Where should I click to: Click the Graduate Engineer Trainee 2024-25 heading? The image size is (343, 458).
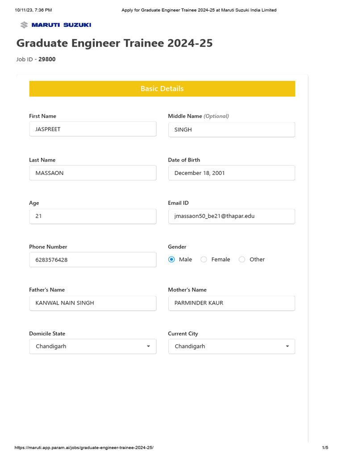tap(114, 43)
